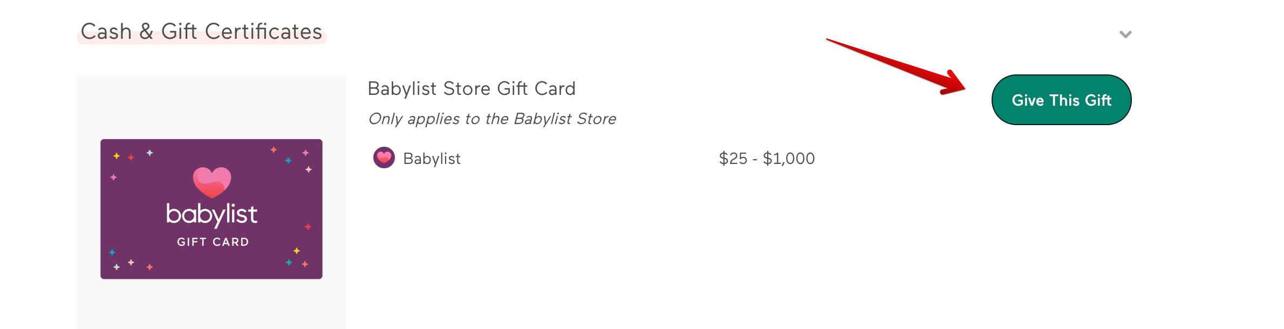Click the pink heart on the gift card

click(x=212, y=182)
